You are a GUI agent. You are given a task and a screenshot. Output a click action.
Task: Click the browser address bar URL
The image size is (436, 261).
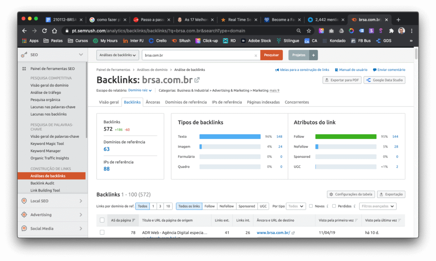[158, 31]
